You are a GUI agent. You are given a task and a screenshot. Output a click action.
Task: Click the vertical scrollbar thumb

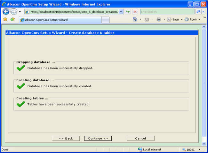tap(204, 83)
